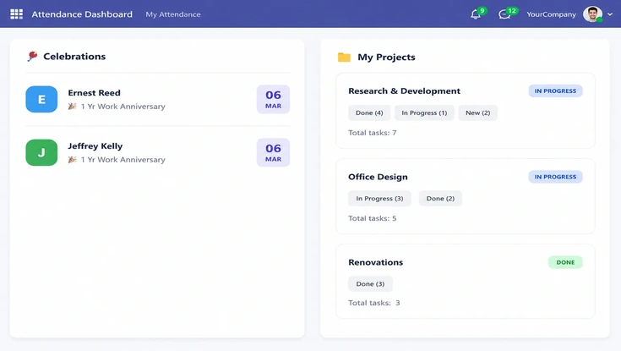Click the Attendance Dashboard title

tap(82, 14)
